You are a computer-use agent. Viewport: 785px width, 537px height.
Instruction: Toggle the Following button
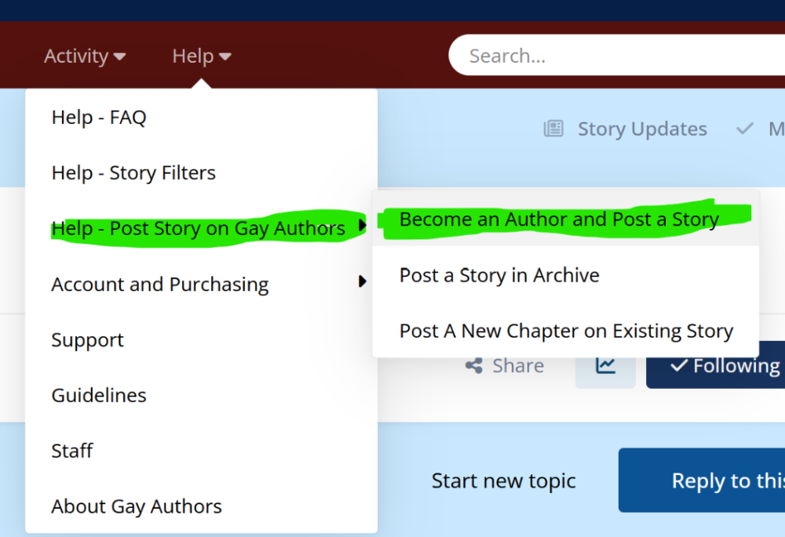(x=715, y=365)
